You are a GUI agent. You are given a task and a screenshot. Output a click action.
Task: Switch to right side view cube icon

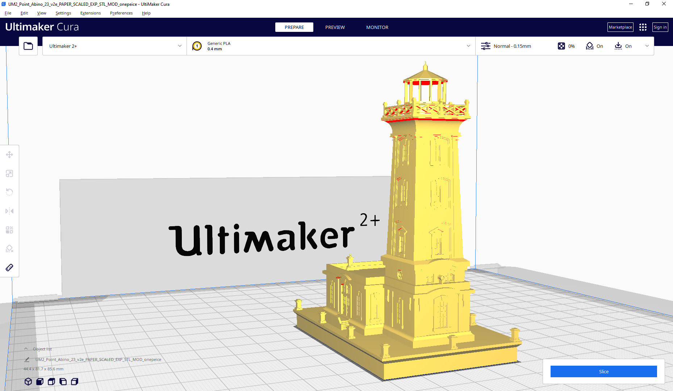point(75,382)
